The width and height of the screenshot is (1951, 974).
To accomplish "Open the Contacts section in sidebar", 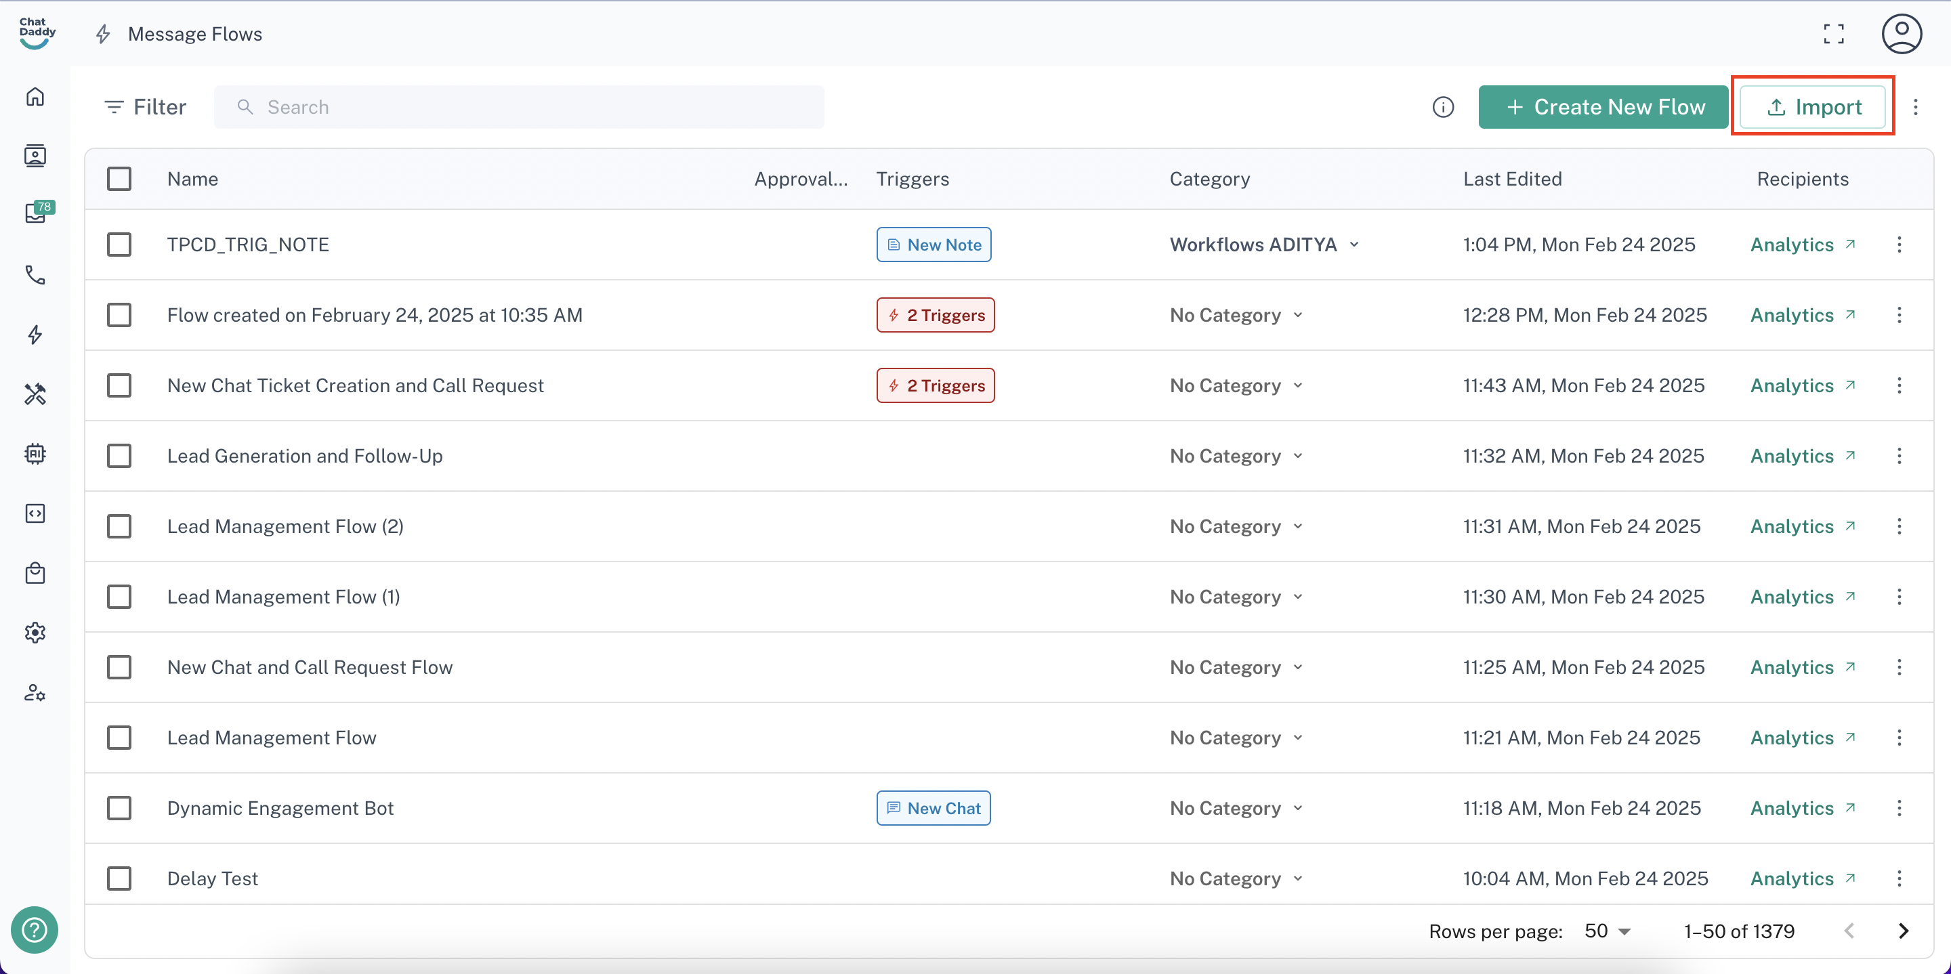I will pyautogui.click(x=36, y=155).
